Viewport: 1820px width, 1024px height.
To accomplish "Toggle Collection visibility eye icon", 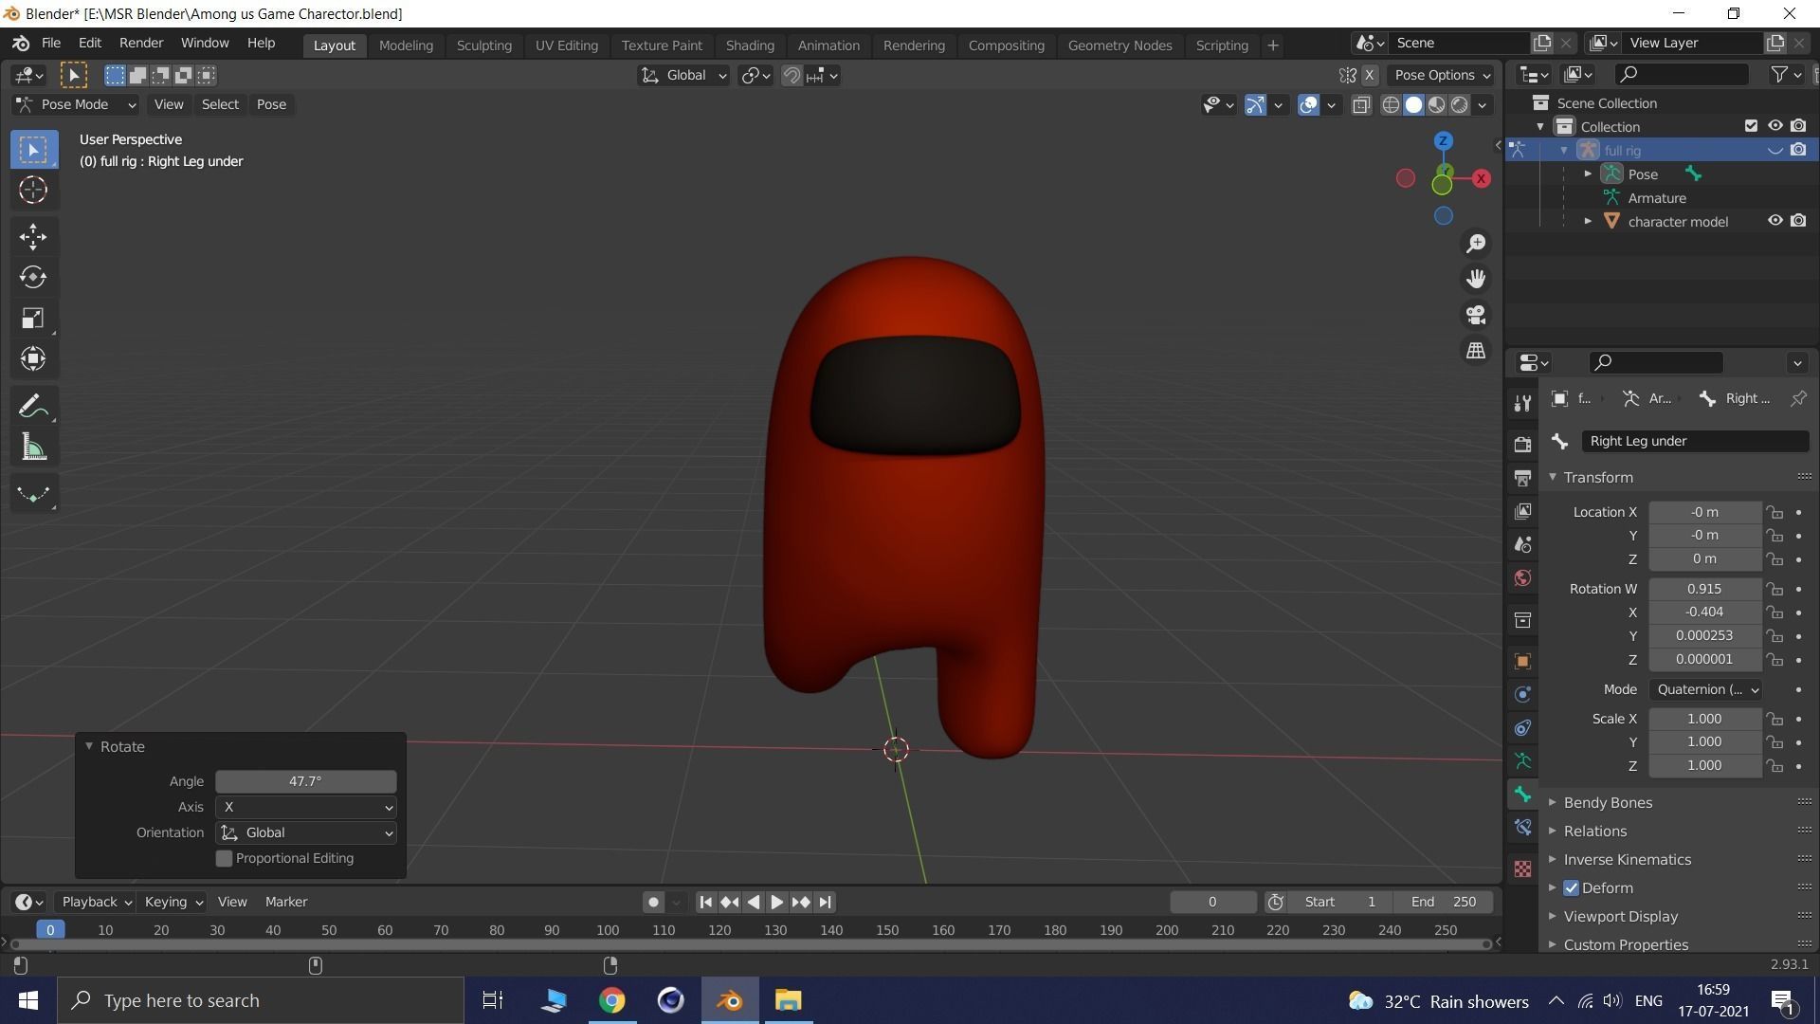I will (1775, 126).
